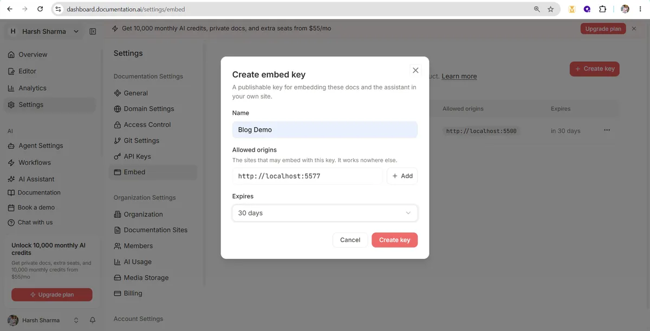Expand the Harsh Sharma workspace switcher
The width and height of the screenshot is (650, 331).
pyautogui.click(x=44, y=31)
